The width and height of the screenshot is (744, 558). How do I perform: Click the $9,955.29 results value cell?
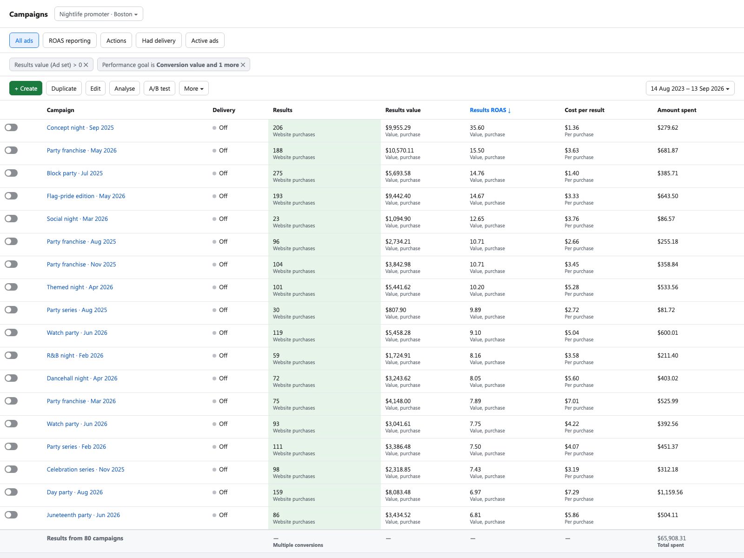click(398, 127)
